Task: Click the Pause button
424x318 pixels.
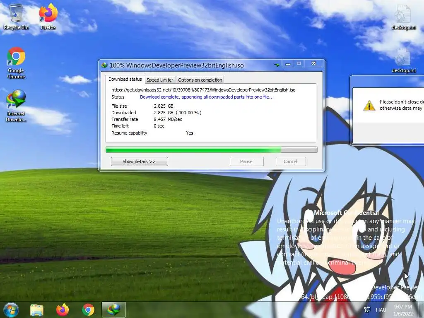Action: tap(246, 161)
